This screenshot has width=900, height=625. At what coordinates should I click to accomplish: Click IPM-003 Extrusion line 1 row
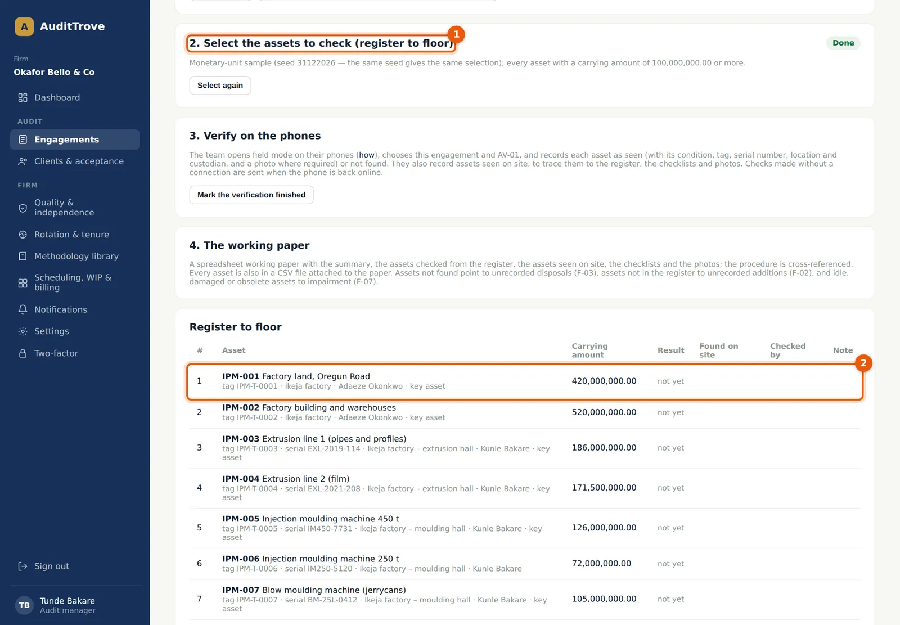click(525, 448)
